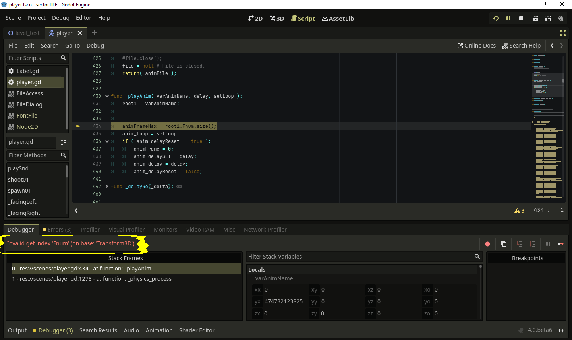Viewport: 572px width, 340px height.
Task: Open the Shader Editor bottom panel
Action: point(197,330)
